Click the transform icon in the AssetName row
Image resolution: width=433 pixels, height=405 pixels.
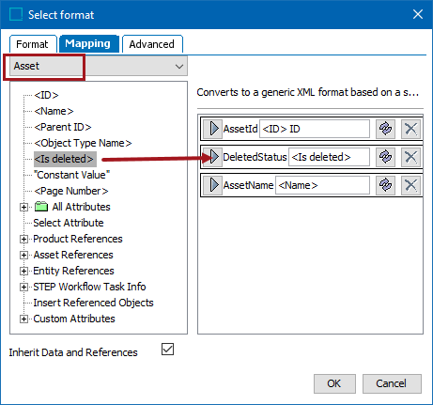point(385,185)
